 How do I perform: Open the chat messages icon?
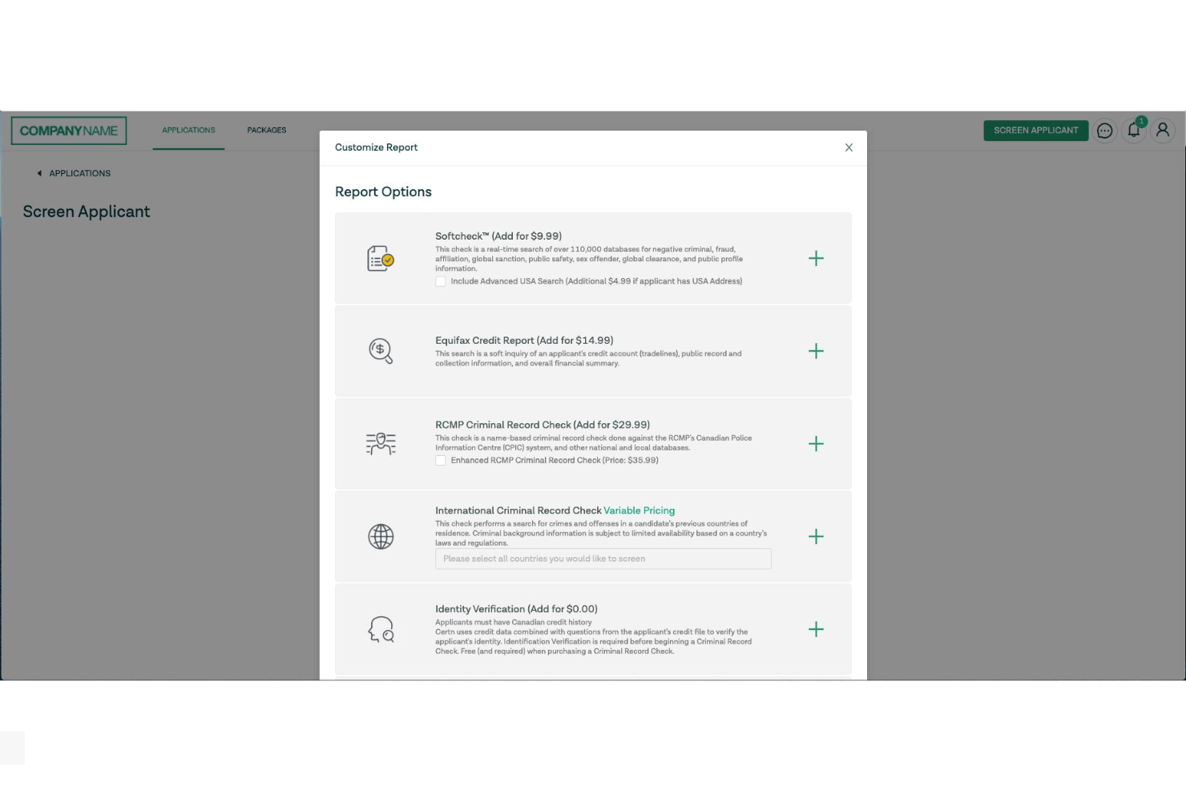(1104, 131)
